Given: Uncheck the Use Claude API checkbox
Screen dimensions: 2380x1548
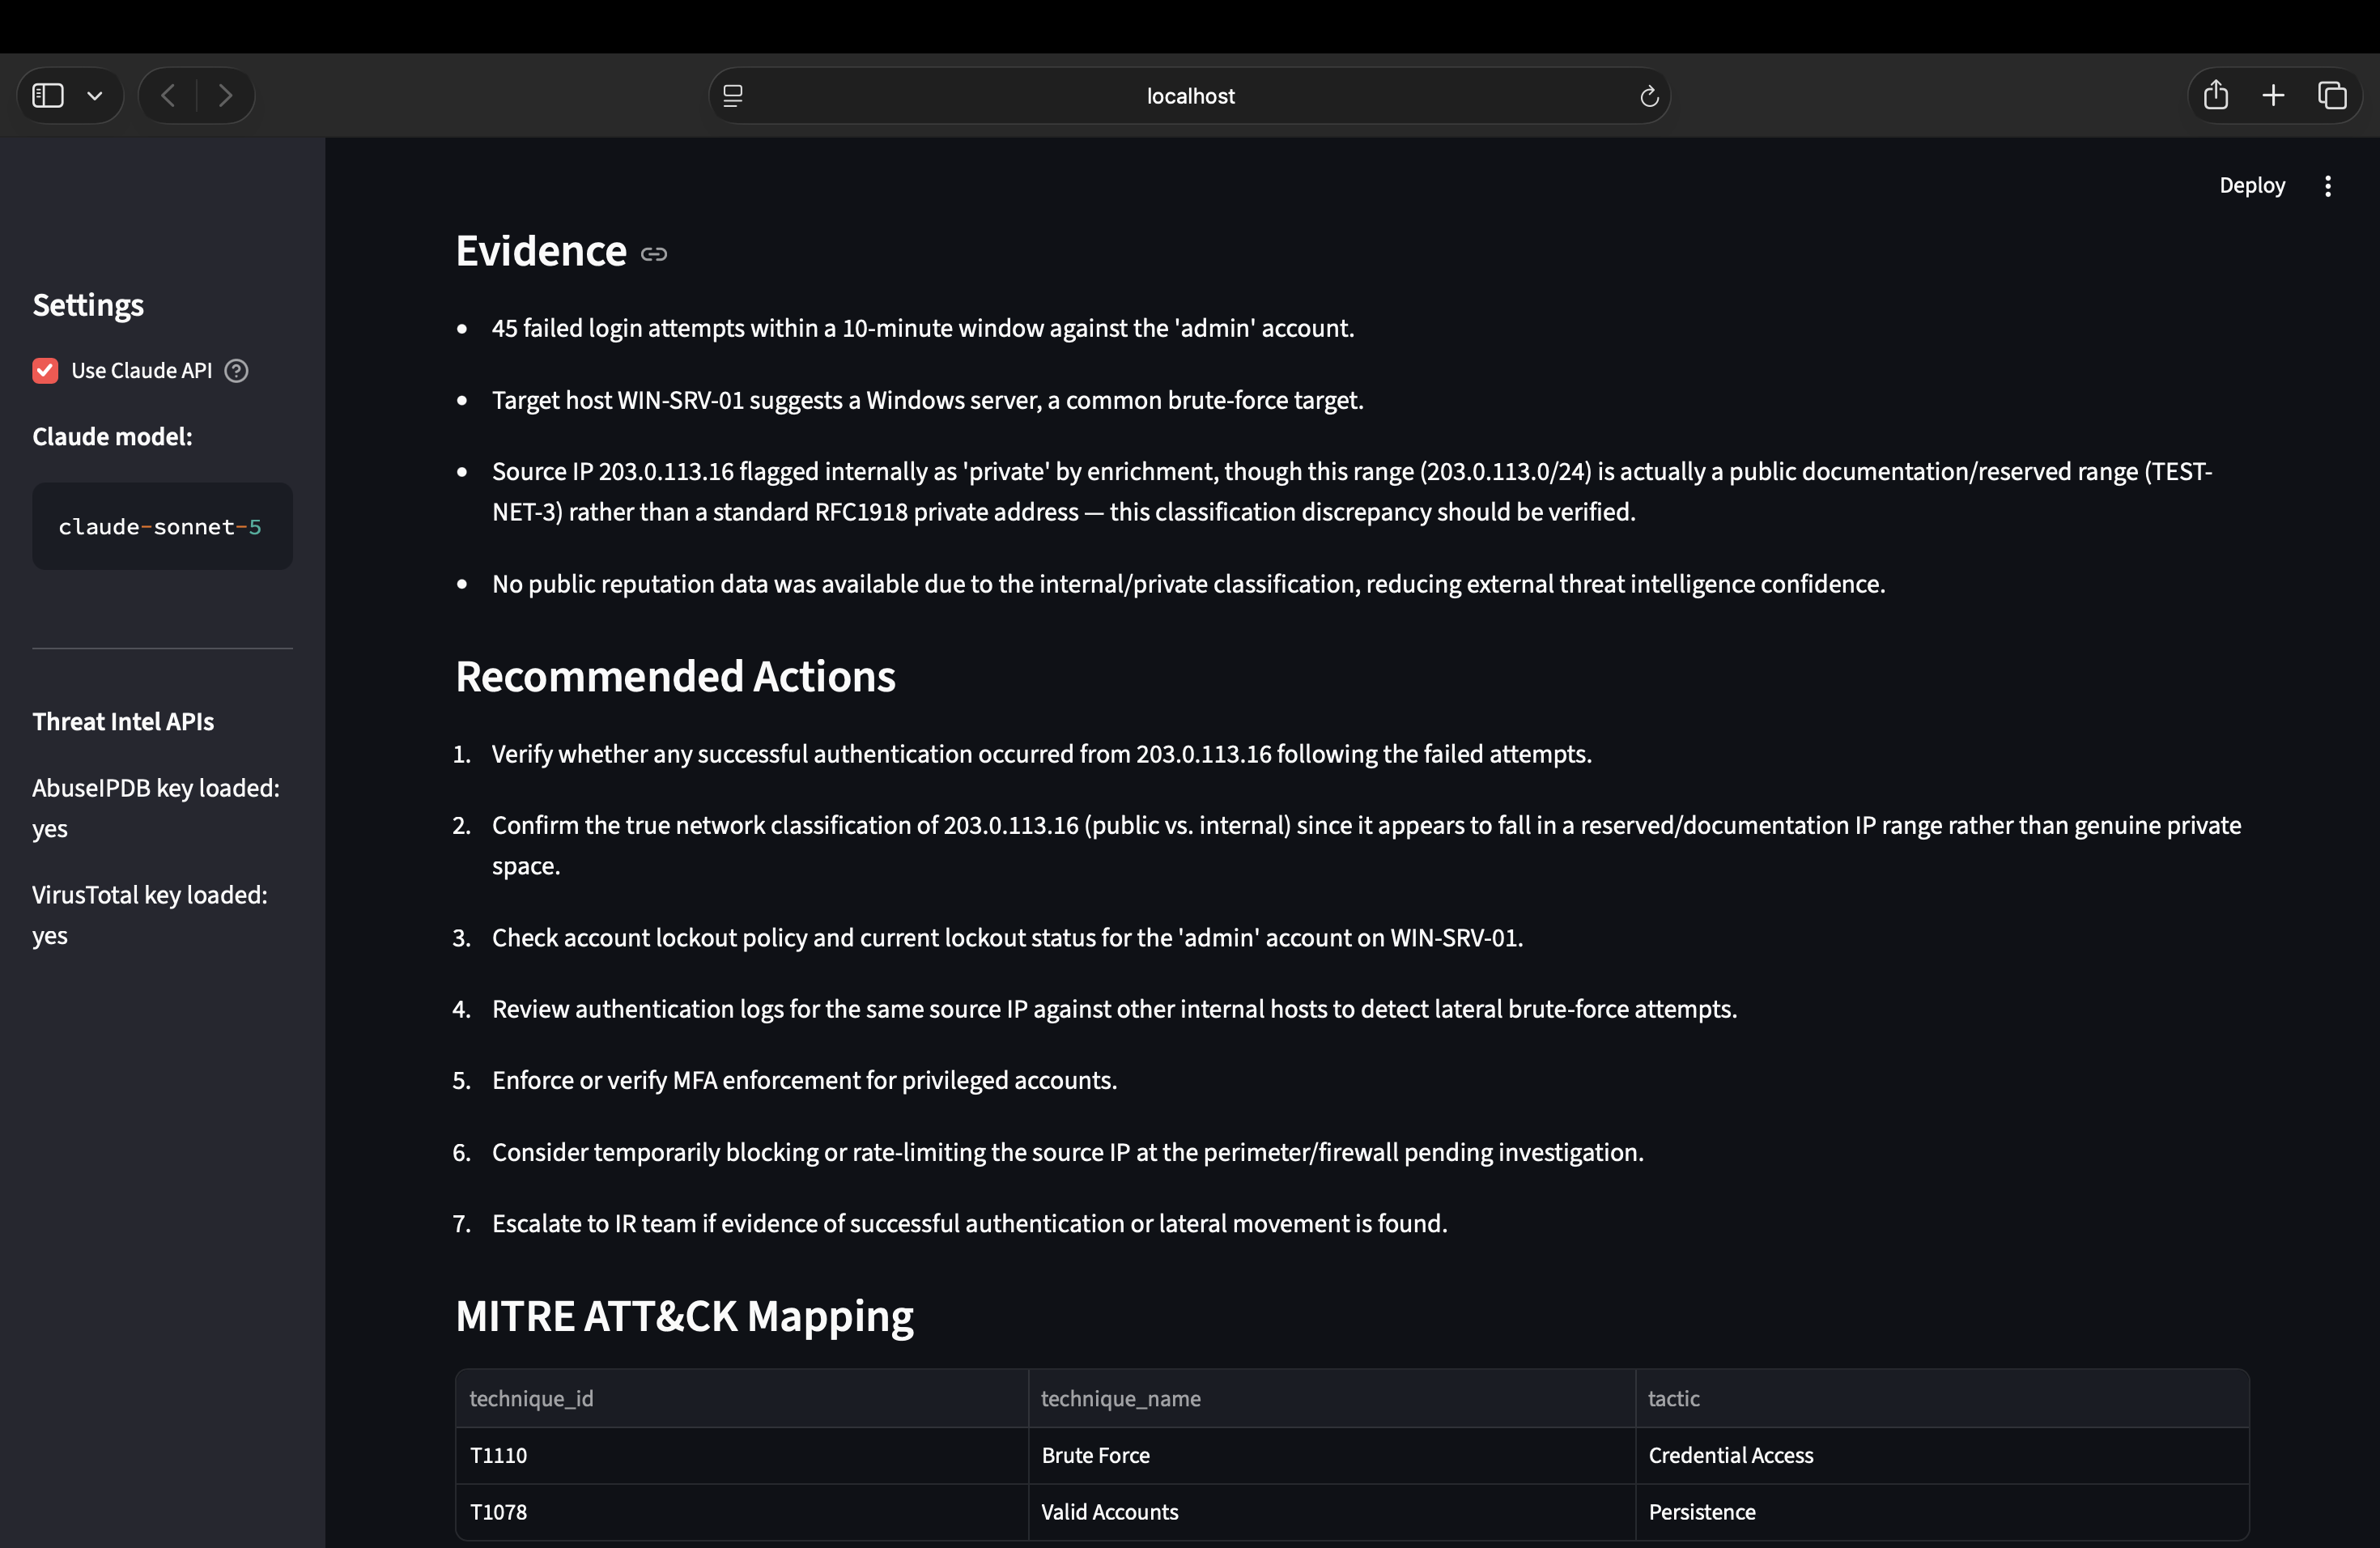Looking at the screenshot, I should coord(45,371).
